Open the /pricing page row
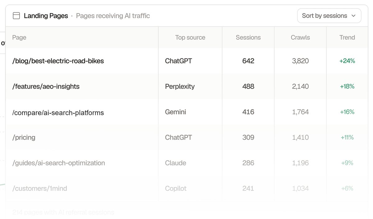Screen dimensions: 373x219 pyautogui.click(x=186, y=137)
